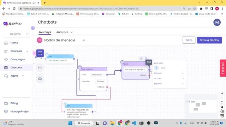Expand the PROMPTS category in add menu
Viewport: 226px width, 127px height.
coord(169,84)
